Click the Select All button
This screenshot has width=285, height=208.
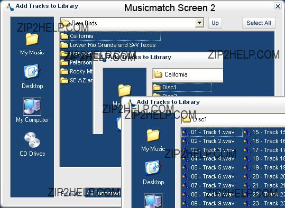pos(259,23)
